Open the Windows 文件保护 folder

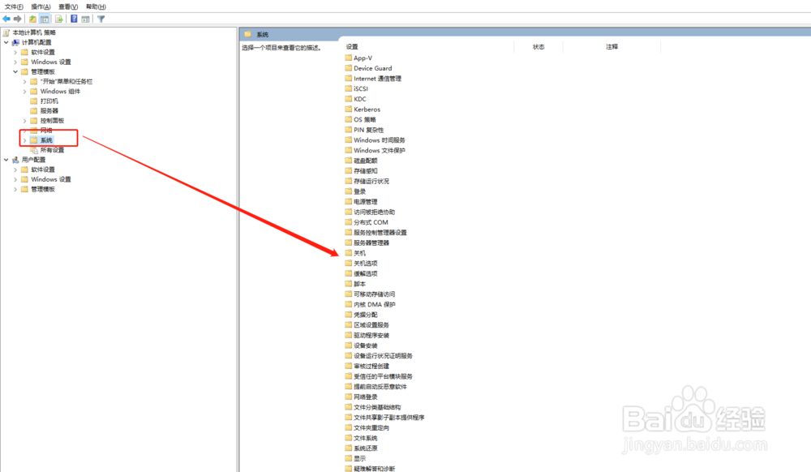379,151
